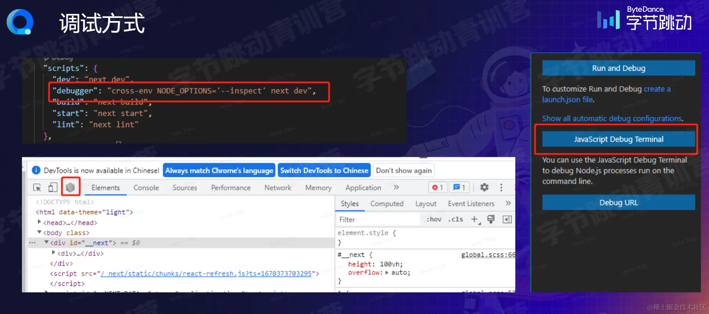Screen dimensions: 709x314
Task: Click the info icon in the language bar
Action: click(36, 170)
